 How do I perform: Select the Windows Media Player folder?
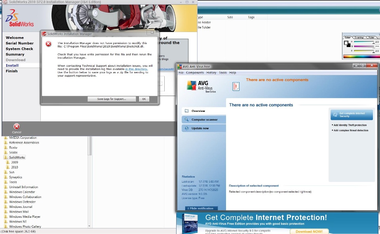pyautogui.click(x=25, y=217)
